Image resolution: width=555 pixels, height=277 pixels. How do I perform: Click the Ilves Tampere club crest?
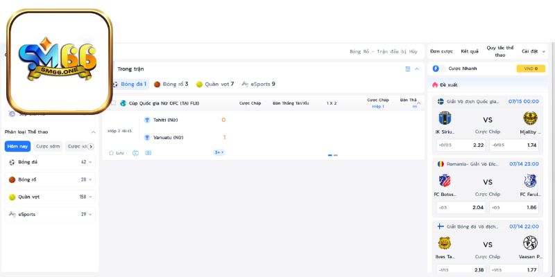tap(445, 243)
